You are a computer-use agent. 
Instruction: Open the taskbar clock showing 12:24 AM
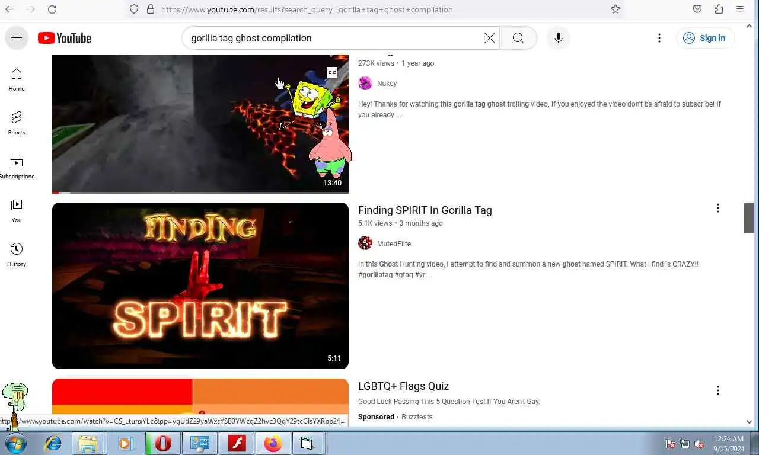pos(729,444)
